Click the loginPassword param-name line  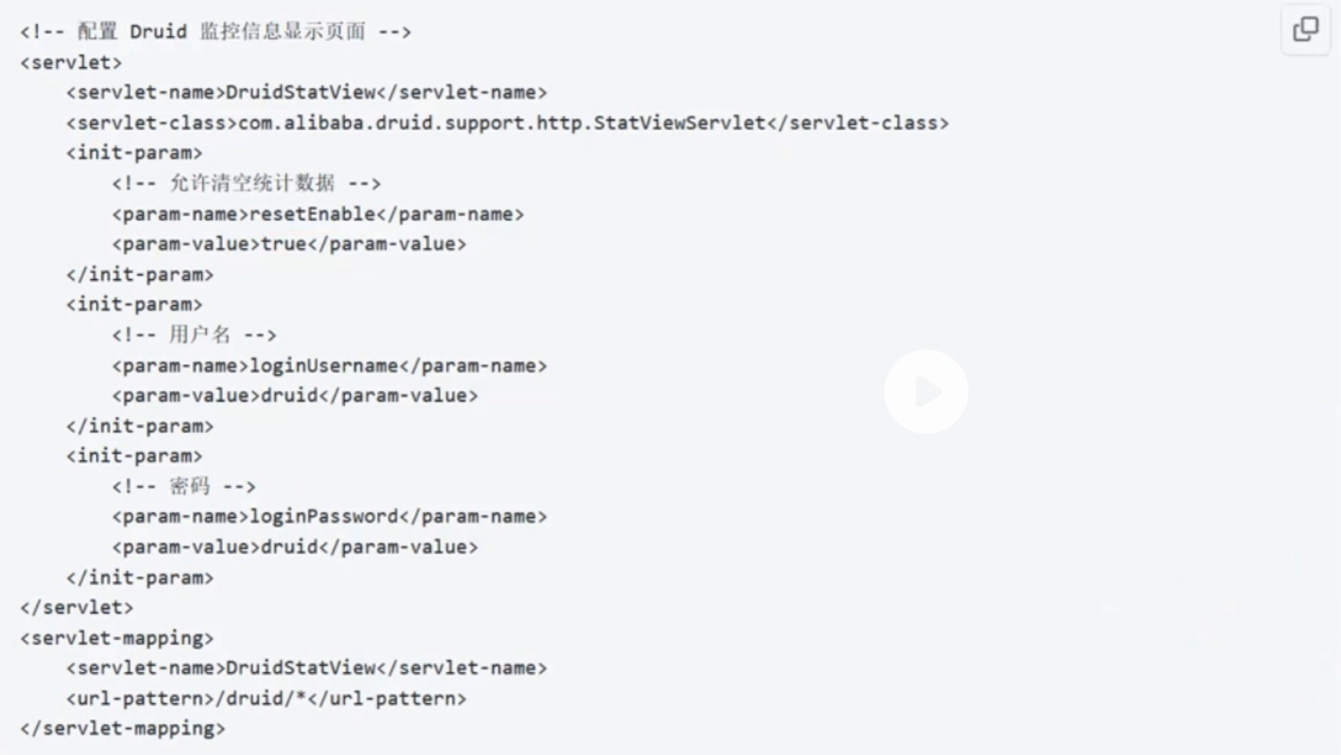tap(330, 517)
